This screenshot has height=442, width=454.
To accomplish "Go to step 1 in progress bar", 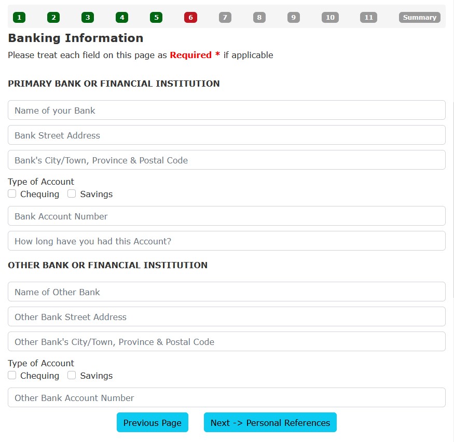I will [19, 18].
